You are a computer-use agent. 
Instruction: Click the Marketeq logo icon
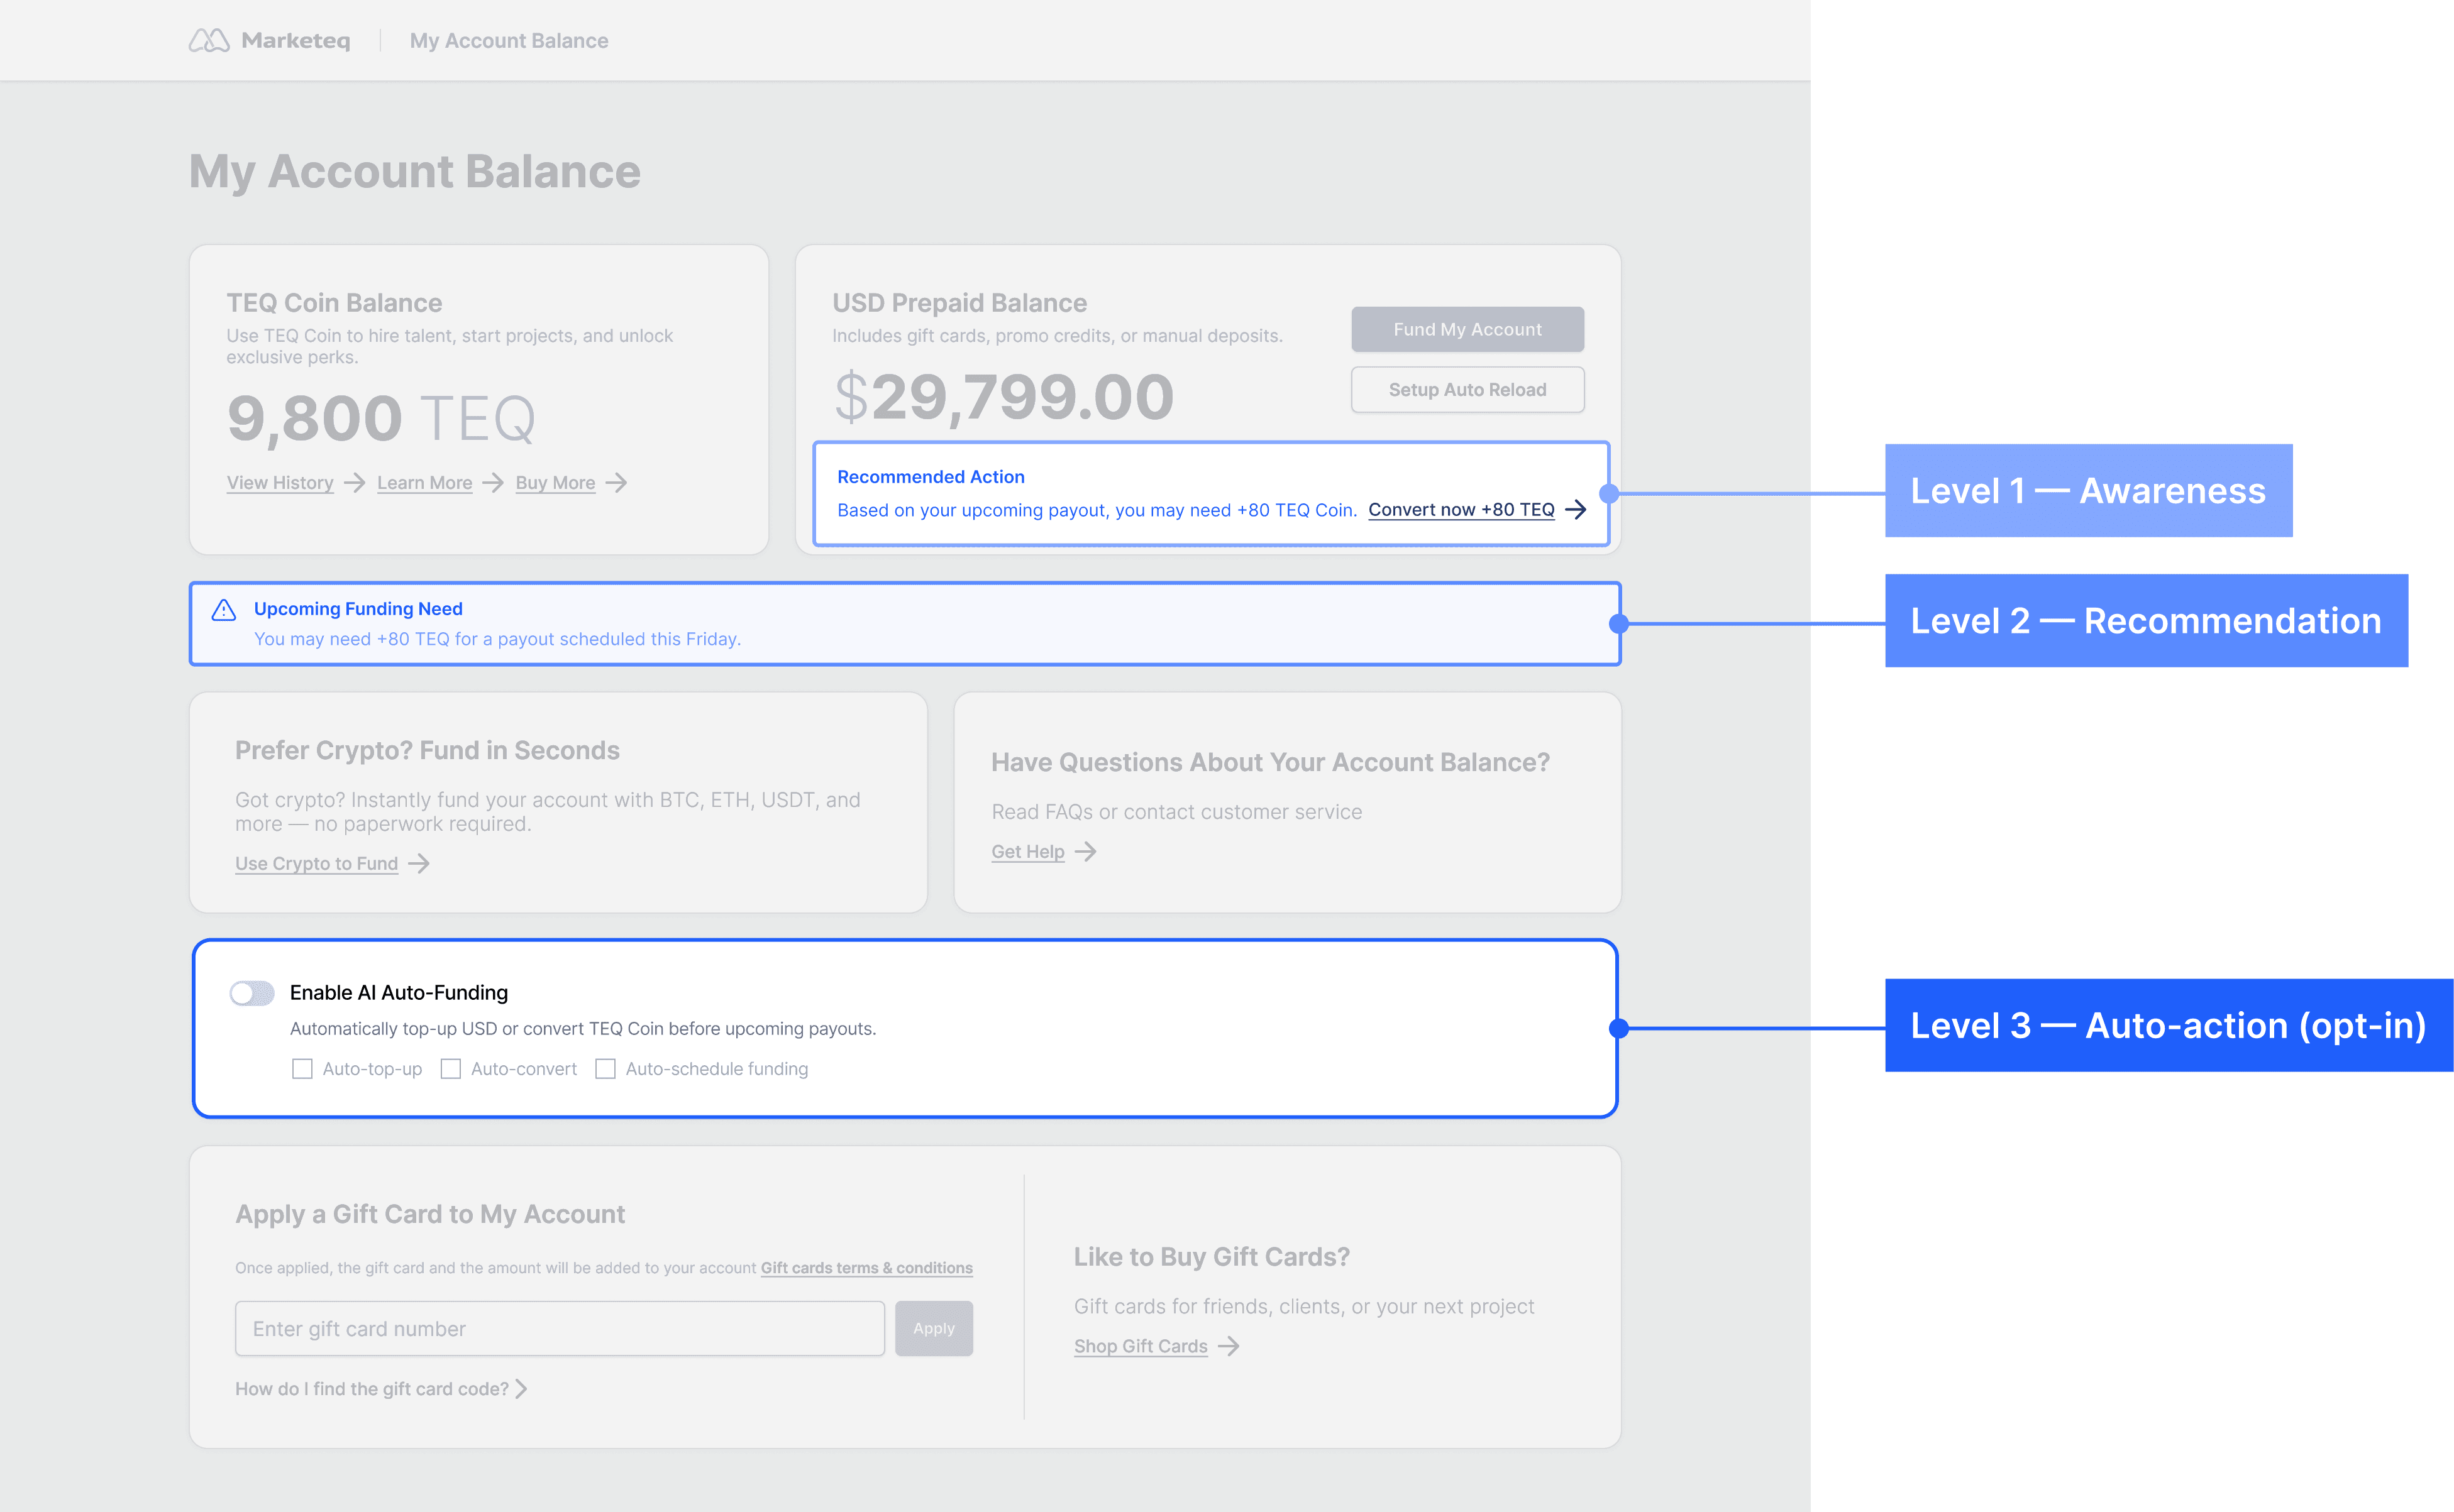click(209, 40)
